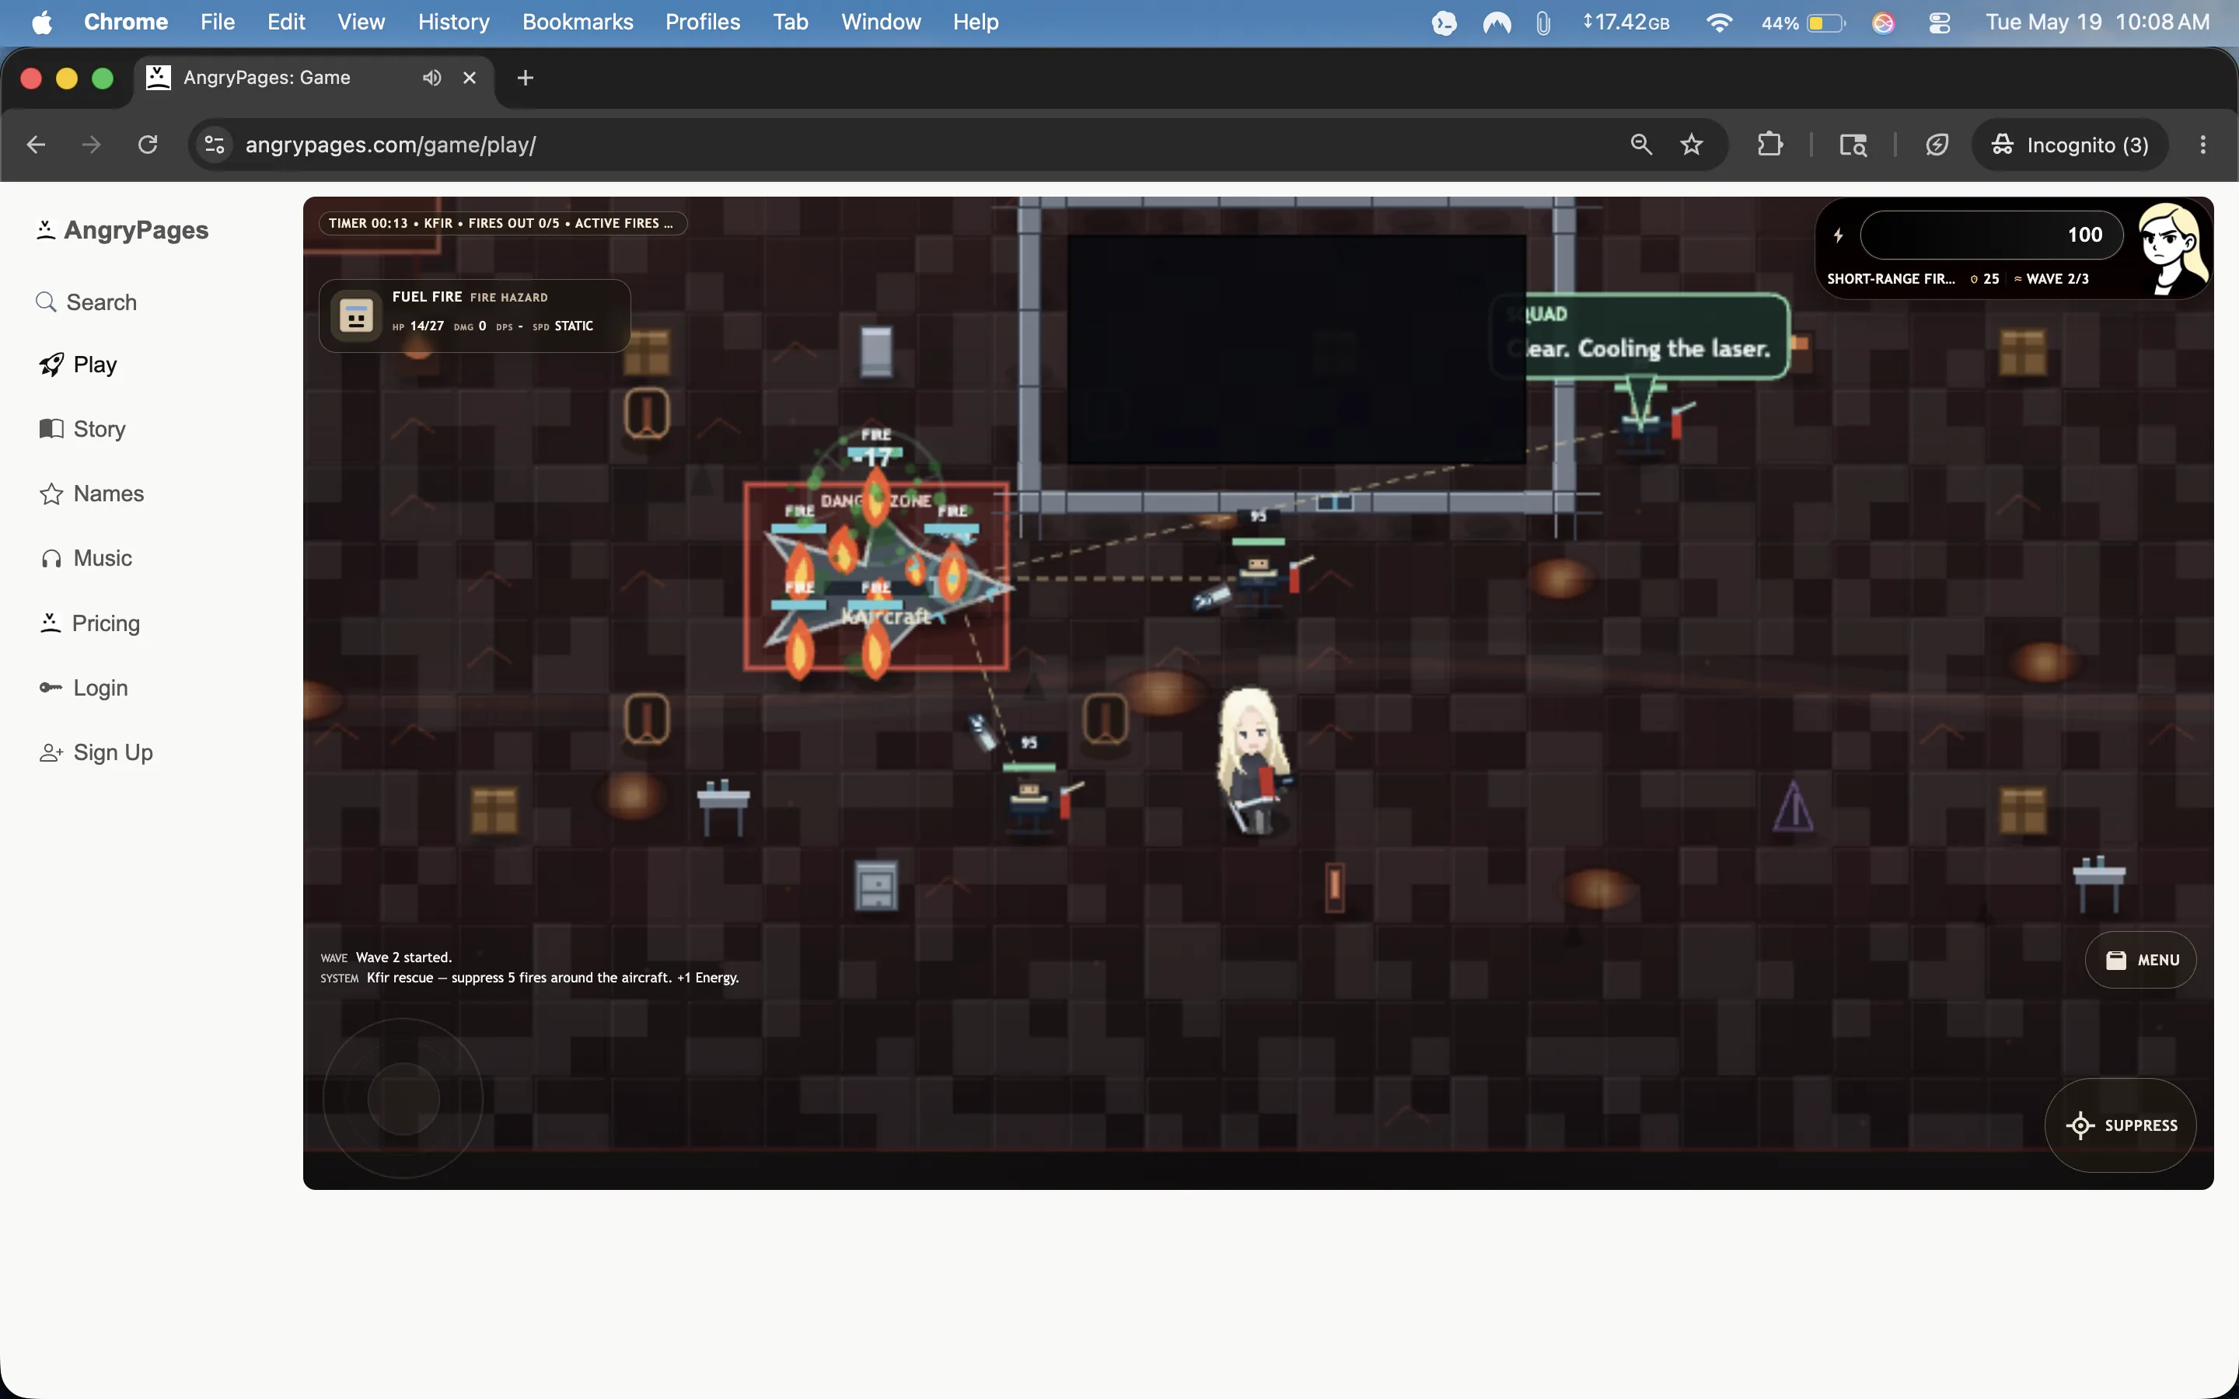The image size is (2239, 1399).
Task: Go to the Names page
Action: tap(91, 494)
